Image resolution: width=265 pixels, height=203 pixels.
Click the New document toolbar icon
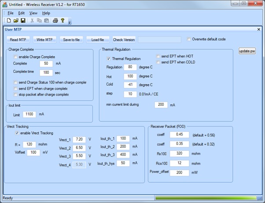point(9,21)
